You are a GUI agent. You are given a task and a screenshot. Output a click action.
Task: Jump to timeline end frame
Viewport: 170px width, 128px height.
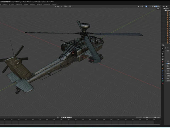tap(70, 117)
